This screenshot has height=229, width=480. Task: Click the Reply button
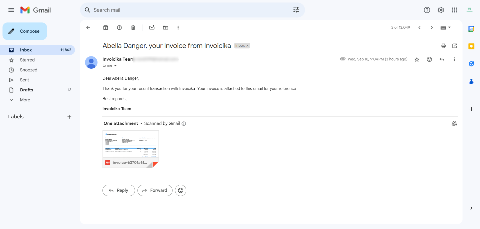[x=119, y=190]
